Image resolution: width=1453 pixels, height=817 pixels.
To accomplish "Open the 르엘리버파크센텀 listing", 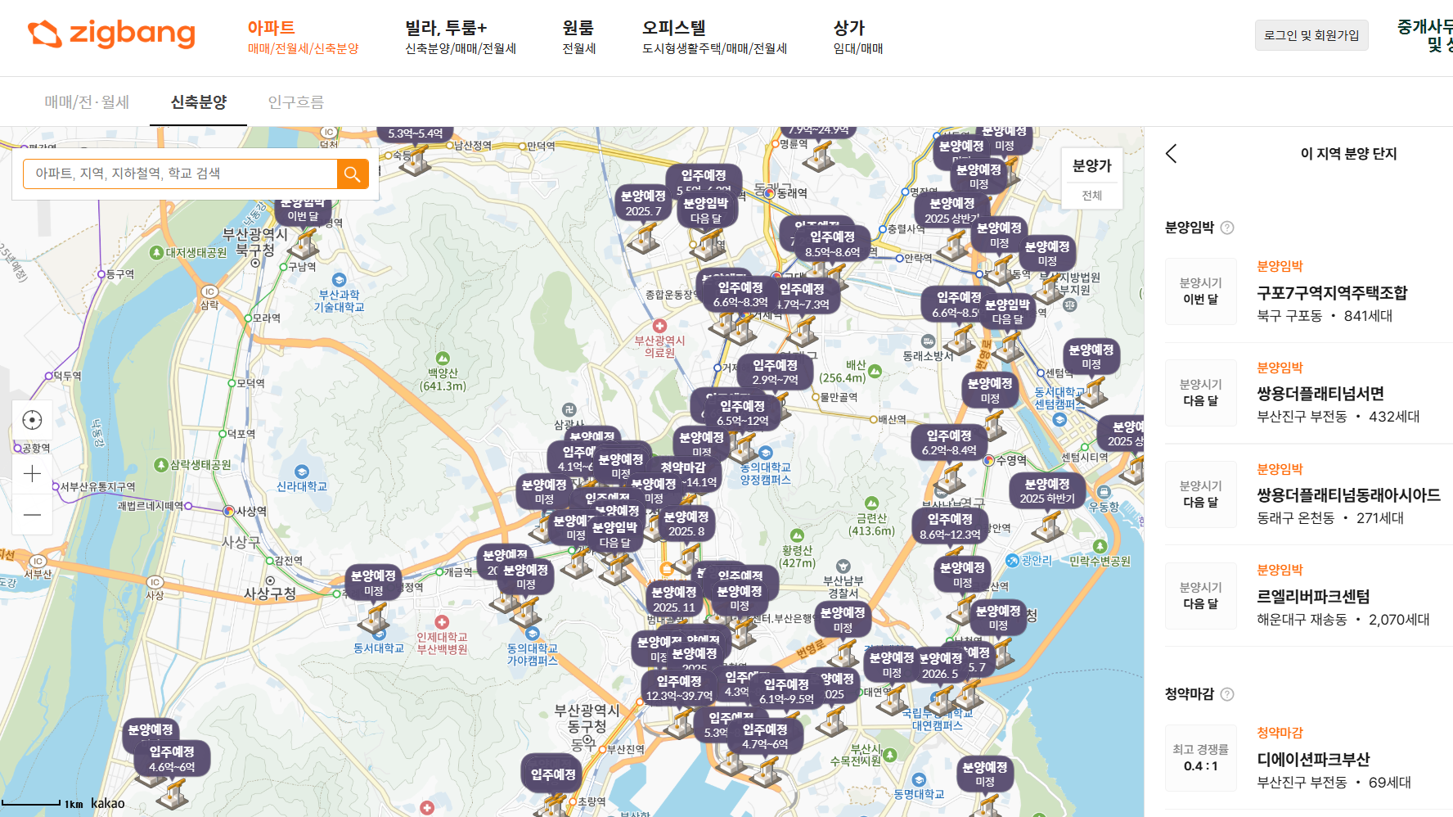I will [1313, 597].
